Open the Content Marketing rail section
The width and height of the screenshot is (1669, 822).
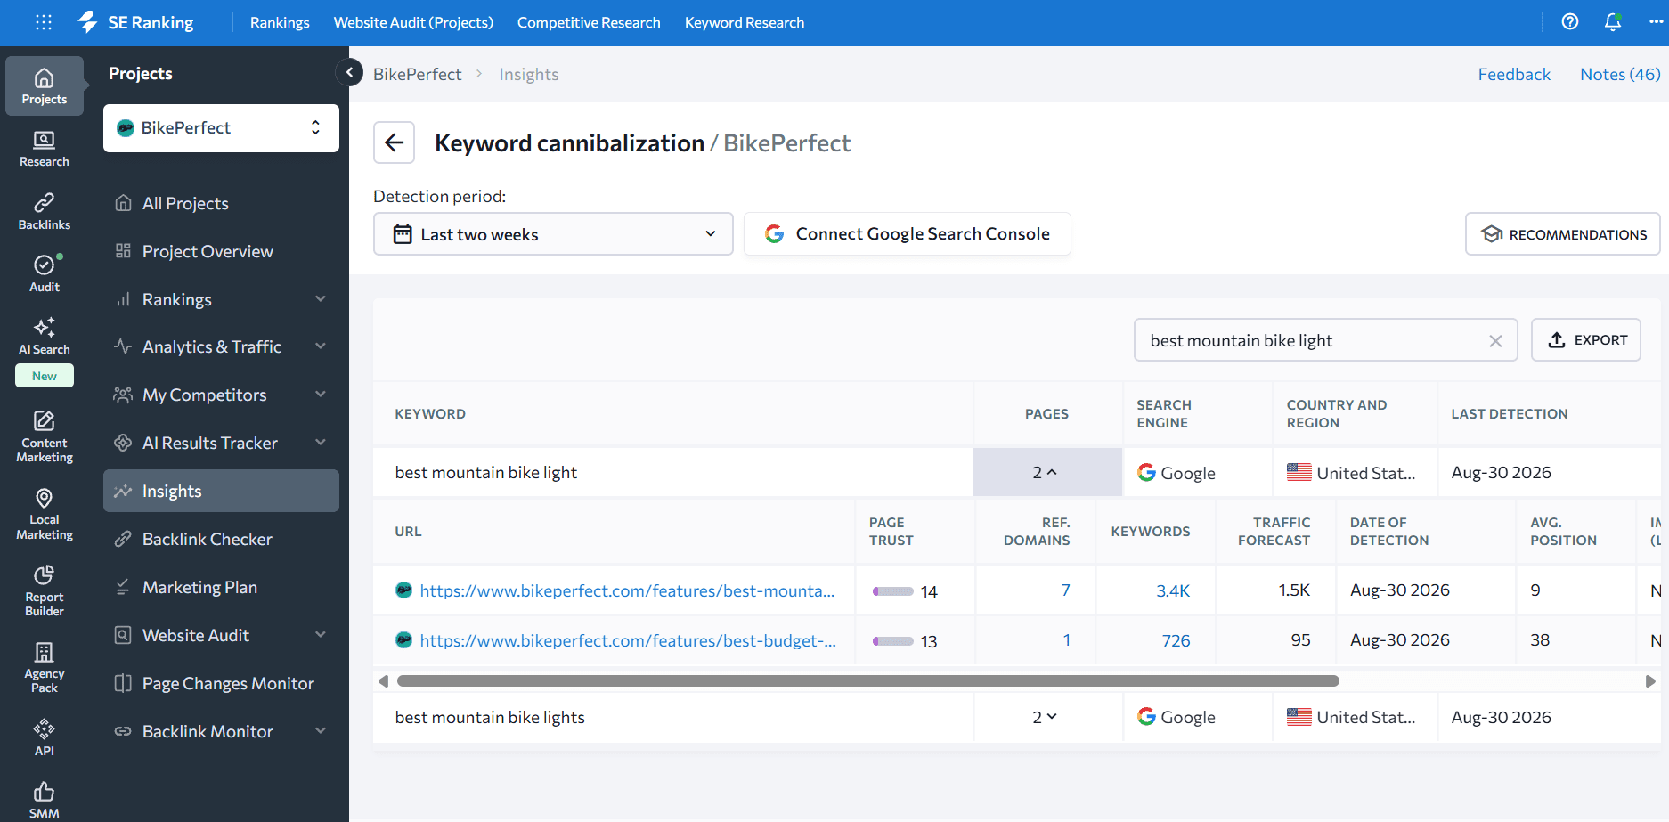(45, 436)
